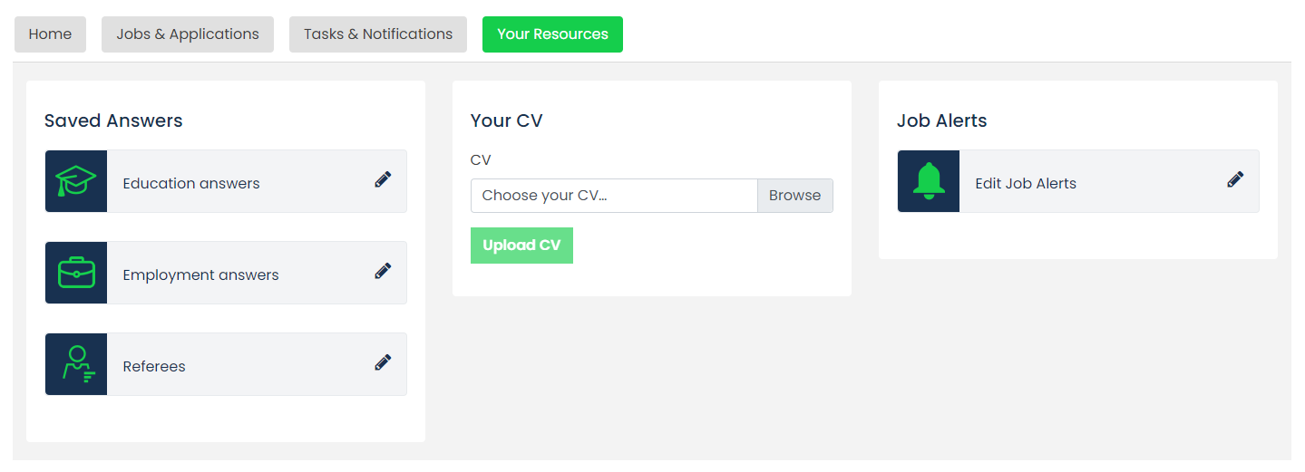
Task: Open the Education answers text link
Action: 191,183
